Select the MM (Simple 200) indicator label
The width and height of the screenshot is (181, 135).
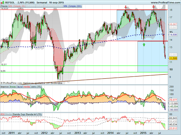pos(72,6)
